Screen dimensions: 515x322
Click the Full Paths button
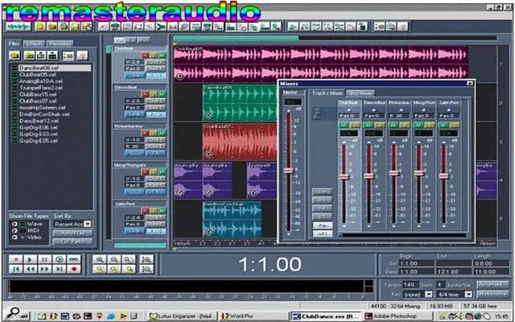72,242
